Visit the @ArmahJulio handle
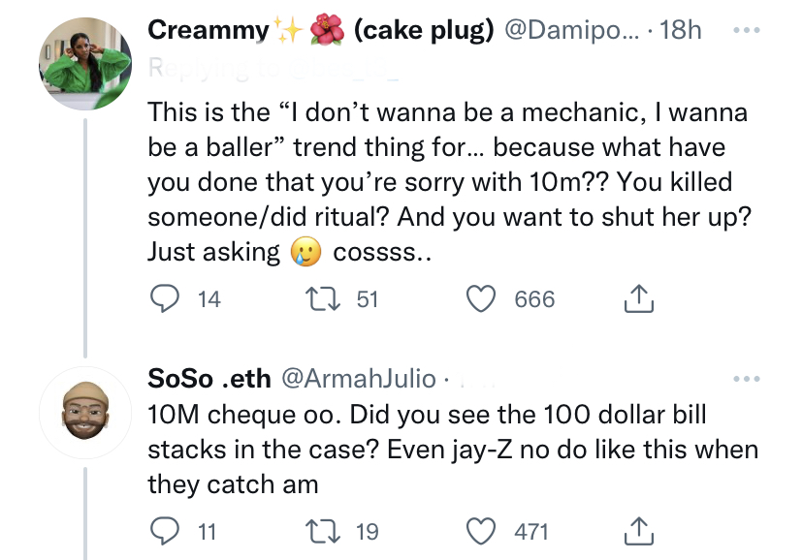The width and height of the screenshot is (803, 560). (356, 378)
